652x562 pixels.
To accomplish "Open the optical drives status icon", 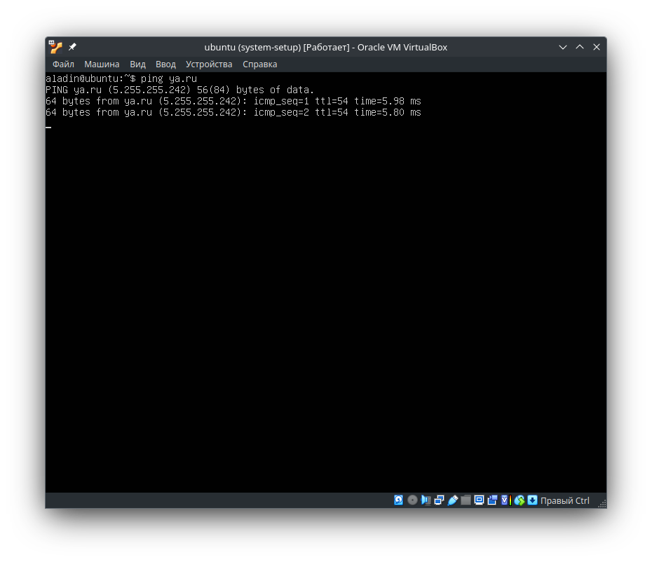I will [412, 500].
